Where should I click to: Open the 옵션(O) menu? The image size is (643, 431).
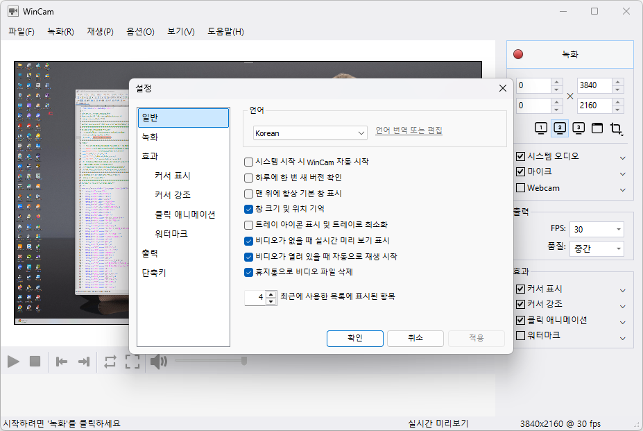[140, 32]
